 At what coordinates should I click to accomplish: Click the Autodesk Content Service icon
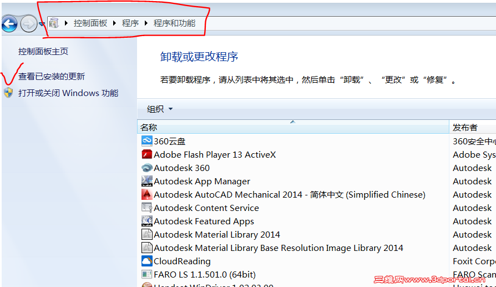147,208
